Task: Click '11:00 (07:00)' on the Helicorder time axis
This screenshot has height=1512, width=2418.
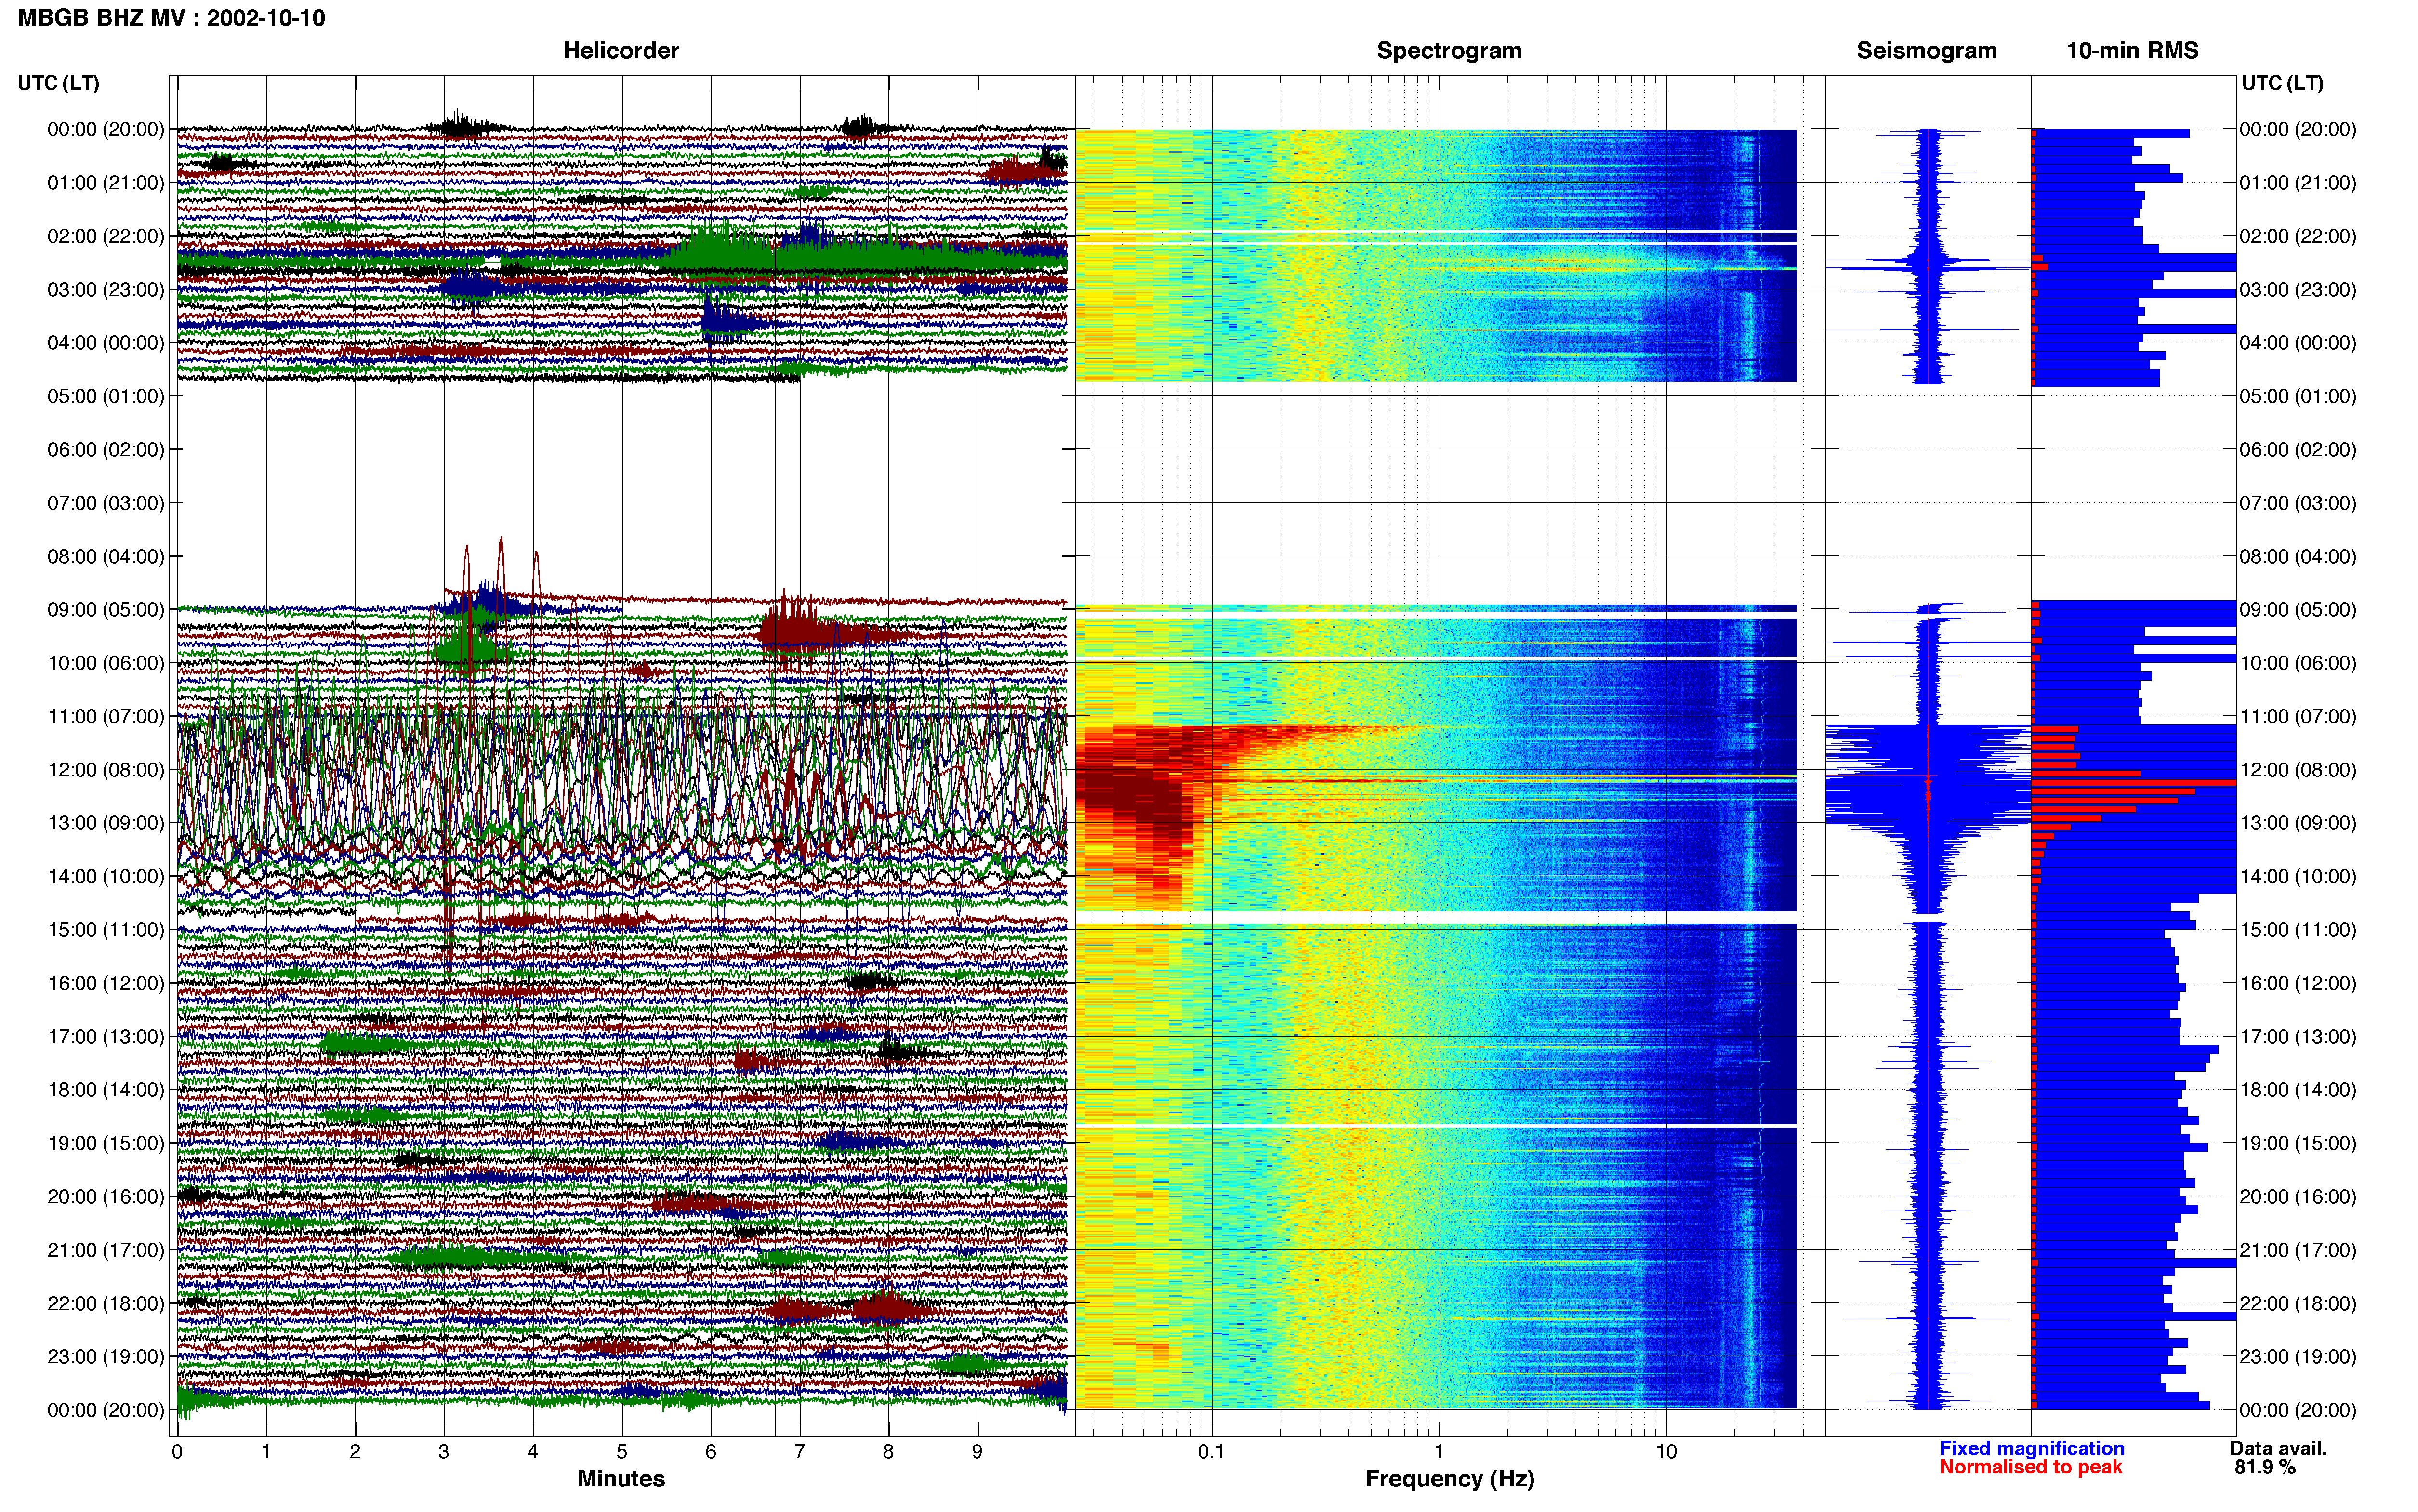Action: [106, 716]
